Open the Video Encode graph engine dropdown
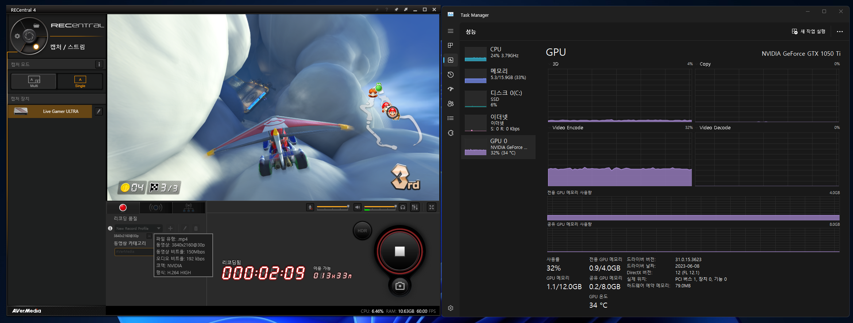The image size is (853, 323). pyautogui.click(x=566, y=128)
